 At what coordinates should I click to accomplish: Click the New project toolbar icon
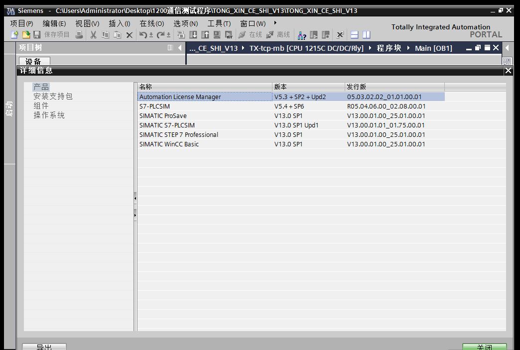pos(14,34)
